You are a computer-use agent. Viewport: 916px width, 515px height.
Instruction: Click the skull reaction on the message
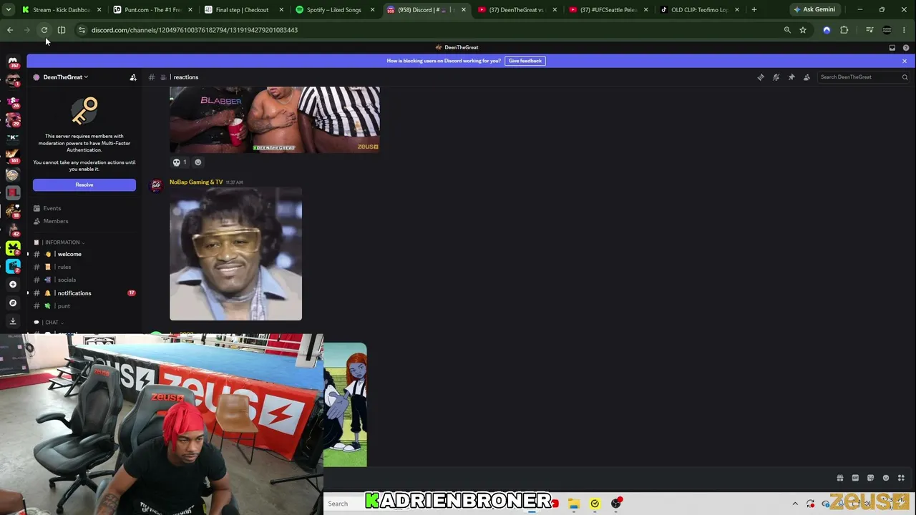[x=180, y=162]
